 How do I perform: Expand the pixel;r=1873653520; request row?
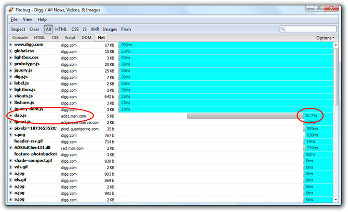click(x=10, y=128)
